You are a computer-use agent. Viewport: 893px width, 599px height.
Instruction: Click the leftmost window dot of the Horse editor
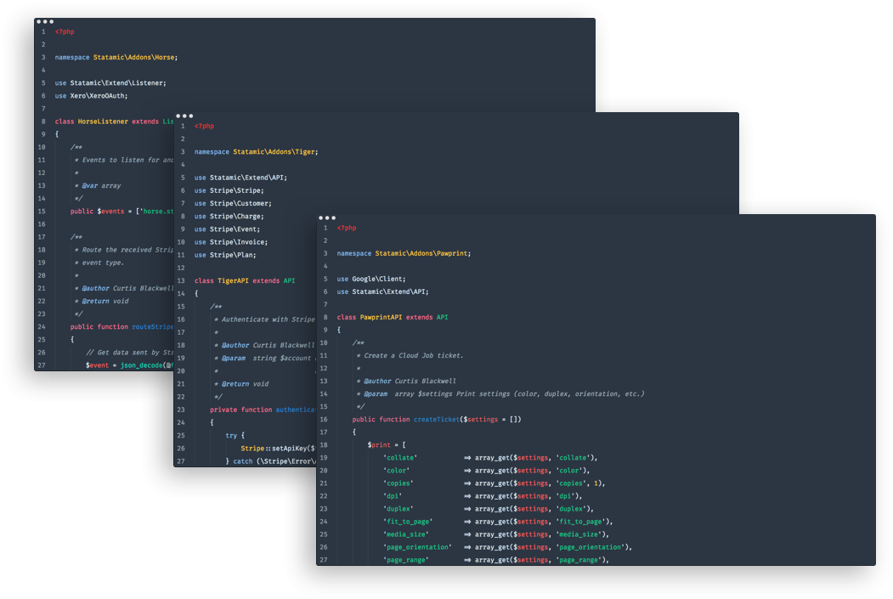[x=38, y=20]
